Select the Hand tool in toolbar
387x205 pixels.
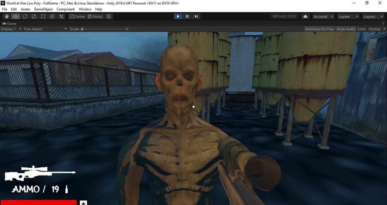coord(7,16)
